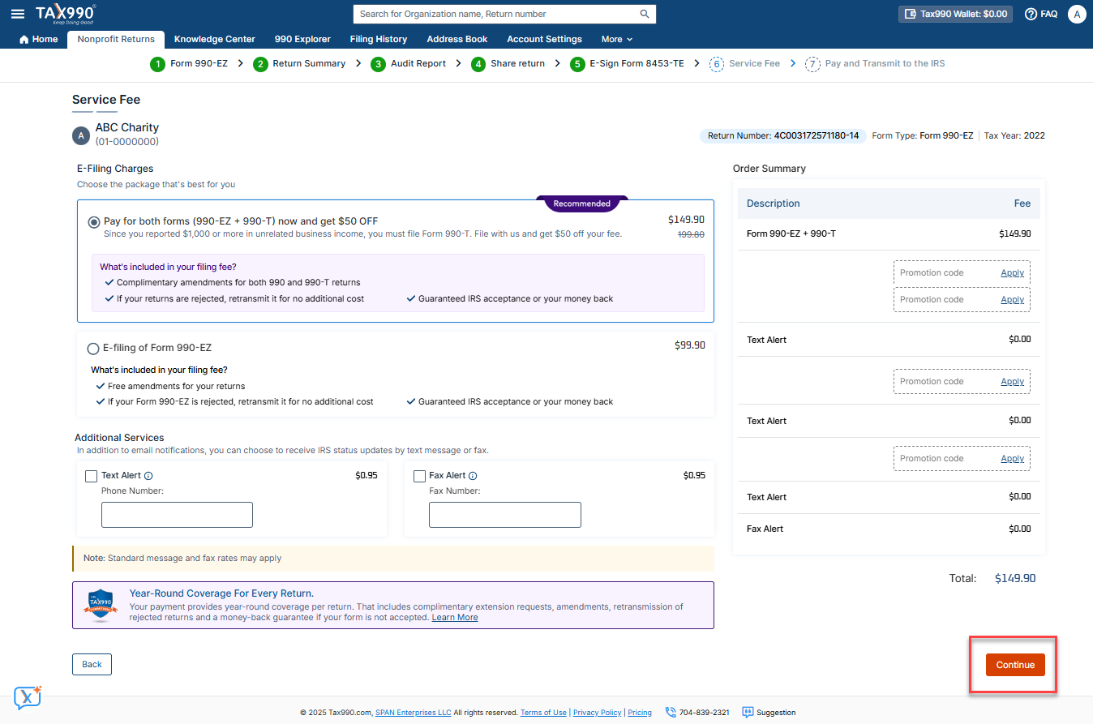Click the Continue button
The height and width of the screenshot is (724, 1093).
coord(1015,665)
